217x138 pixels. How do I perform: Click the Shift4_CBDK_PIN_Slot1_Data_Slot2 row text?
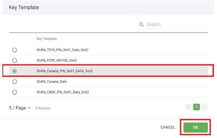coord(63,92)
